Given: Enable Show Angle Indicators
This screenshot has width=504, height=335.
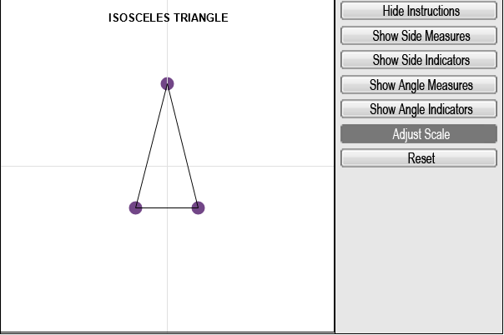Looking at the screenshot, I should point(421,109).
